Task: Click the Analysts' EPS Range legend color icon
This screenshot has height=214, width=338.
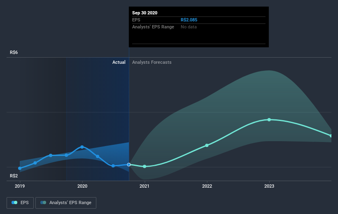Action: 43,202
